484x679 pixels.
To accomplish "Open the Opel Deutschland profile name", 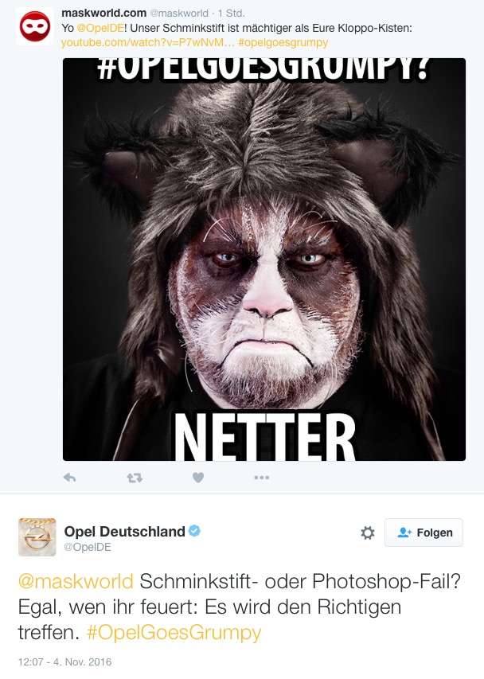I will click(x=125, y=531).
